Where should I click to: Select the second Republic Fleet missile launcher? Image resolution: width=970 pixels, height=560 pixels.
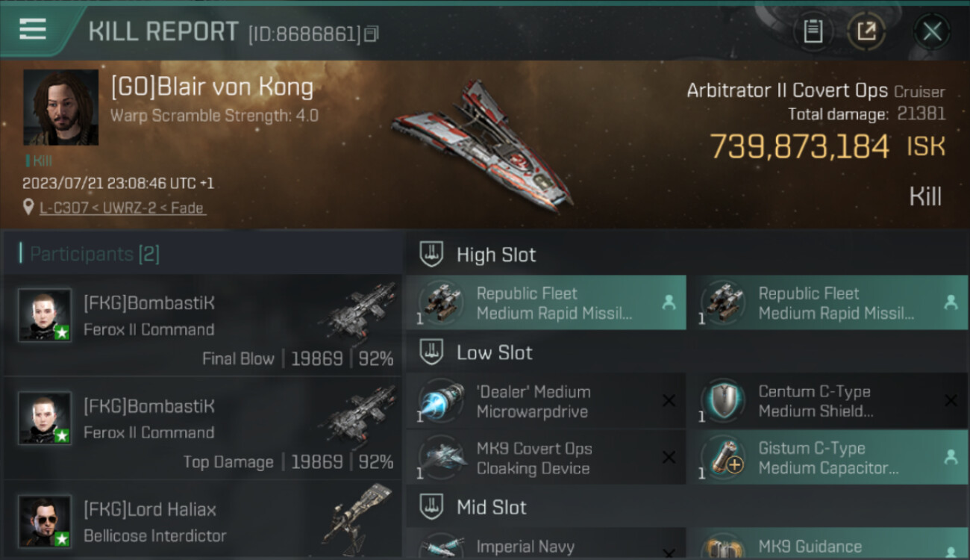pos(827,302)
